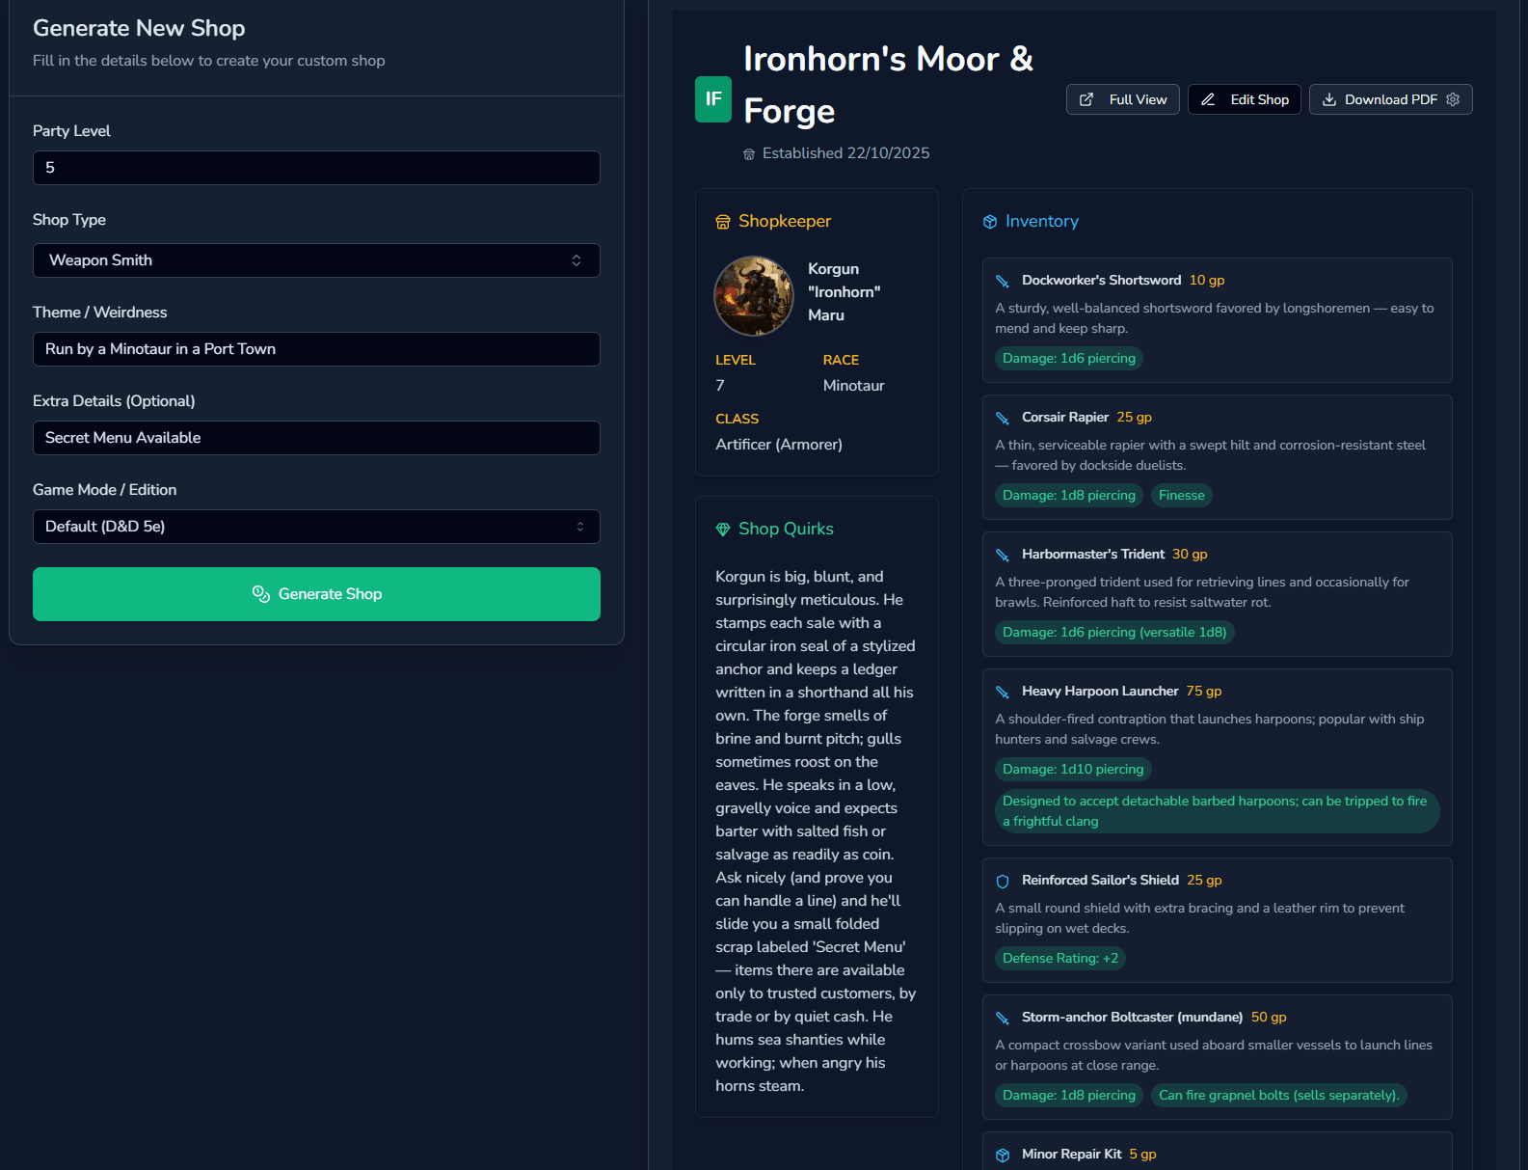The image size is (1528, 1170).
Task: Click the Edit Shop pencil icon
Action: (x=1208, y=99)
